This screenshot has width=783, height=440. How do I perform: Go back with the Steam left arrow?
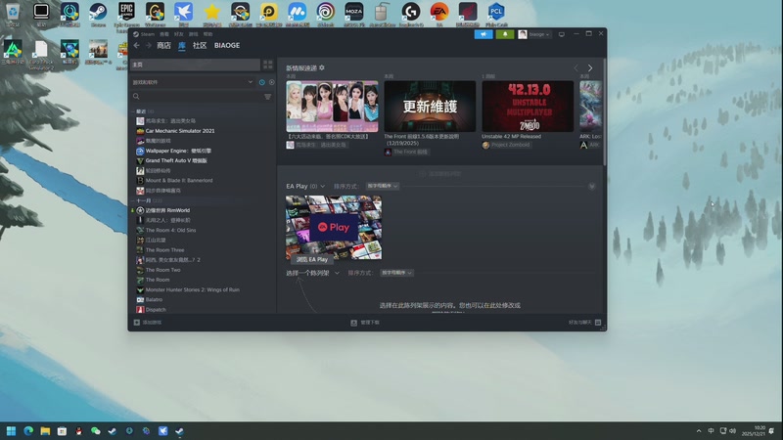(x=136, y=45)
